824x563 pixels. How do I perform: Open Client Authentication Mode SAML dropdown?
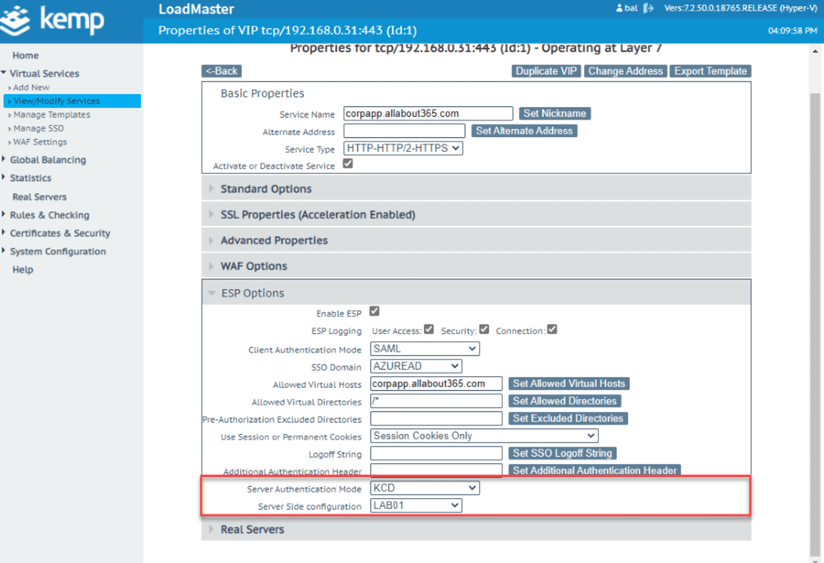(425, 349)
